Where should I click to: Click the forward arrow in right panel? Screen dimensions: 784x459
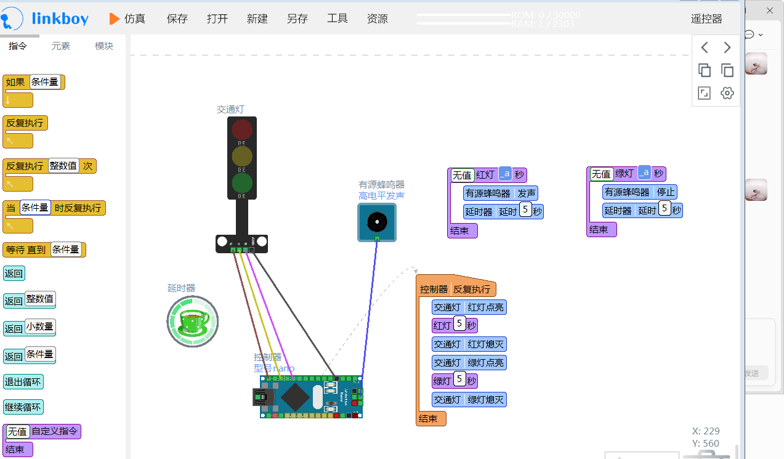(x=727, y=47)
